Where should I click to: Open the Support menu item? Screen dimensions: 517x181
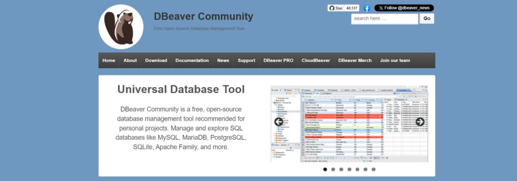(x=246, y=60)
